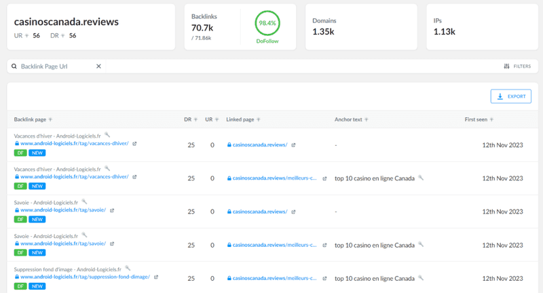Open the www.android-logiciels.fr/tag/savoie/ link in third row
Viewport: 543px width, 293px height.
pyautogui.click(x=63, y=210)
